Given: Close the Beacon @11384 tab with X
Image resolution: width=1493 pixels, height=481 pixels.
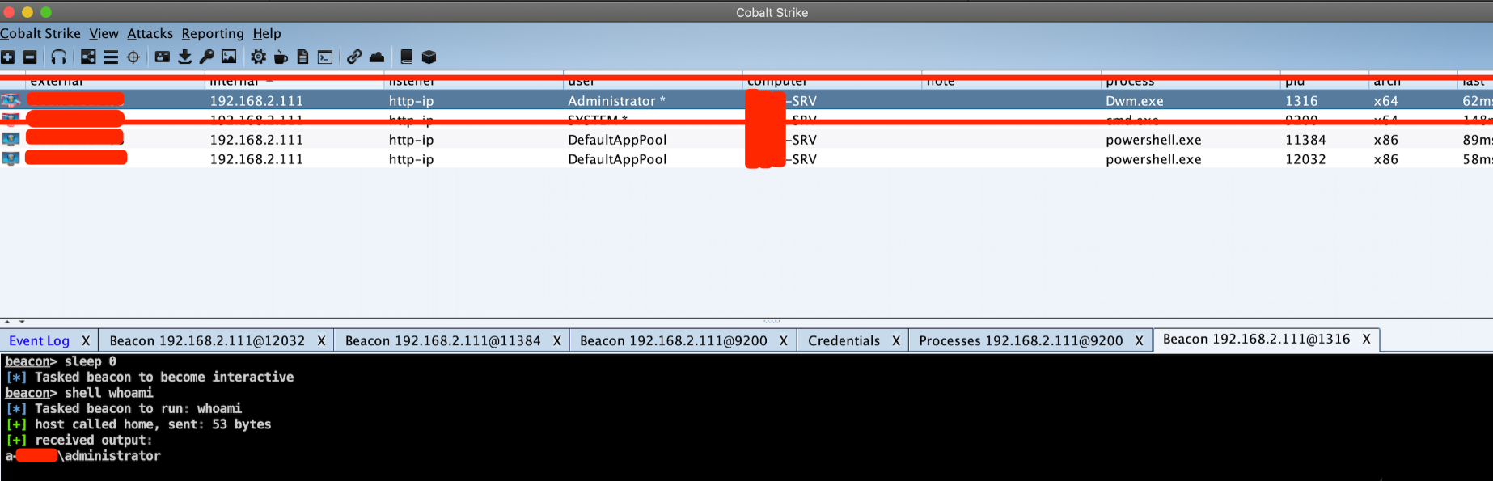Looking at the screenshot, I should pyautogui.click(x=556, y=341).
